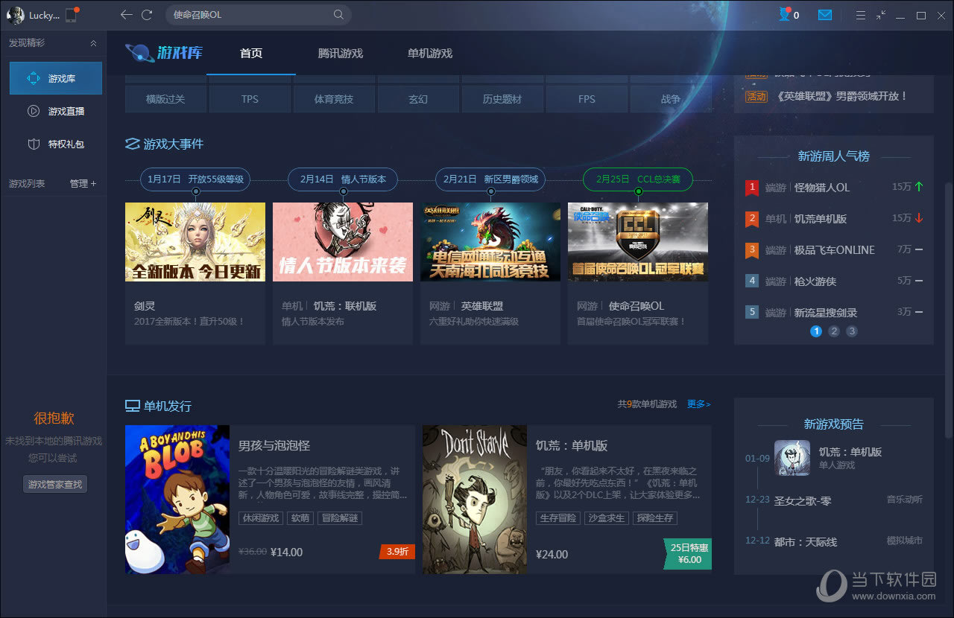Click the search box containing 使命召唤OL
The height and width of the screenshot is (618, 954).
258,15
